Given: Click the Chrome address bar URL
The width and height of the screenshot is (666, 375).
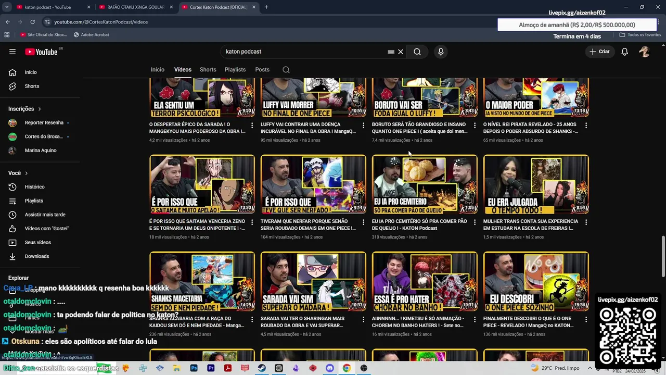Looking at the screenshot, I should pyautogui.click(x=101, y=22).
